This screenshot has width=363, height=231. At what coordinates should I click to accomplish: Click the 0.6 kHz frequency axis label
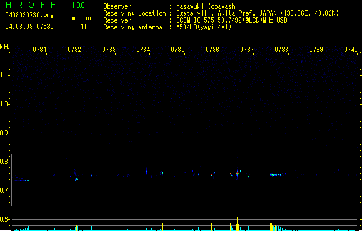click(x=5, y=219)
